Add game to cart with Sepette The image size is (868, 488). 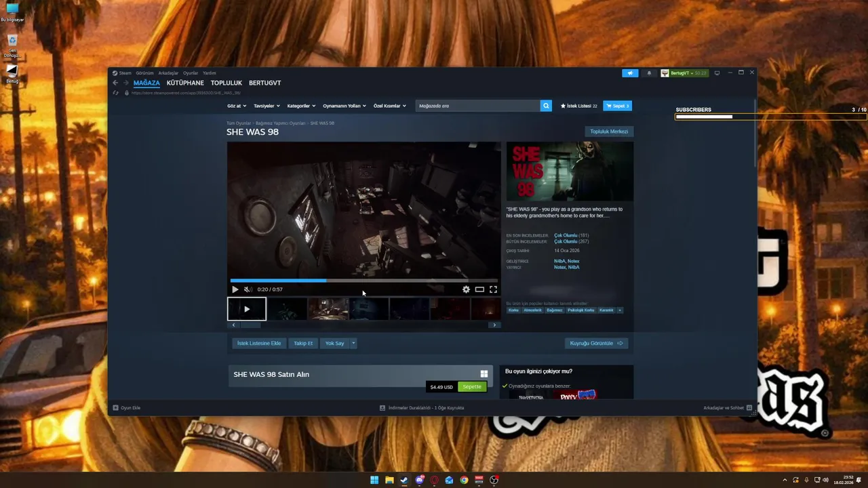click(x=472, y=387)
